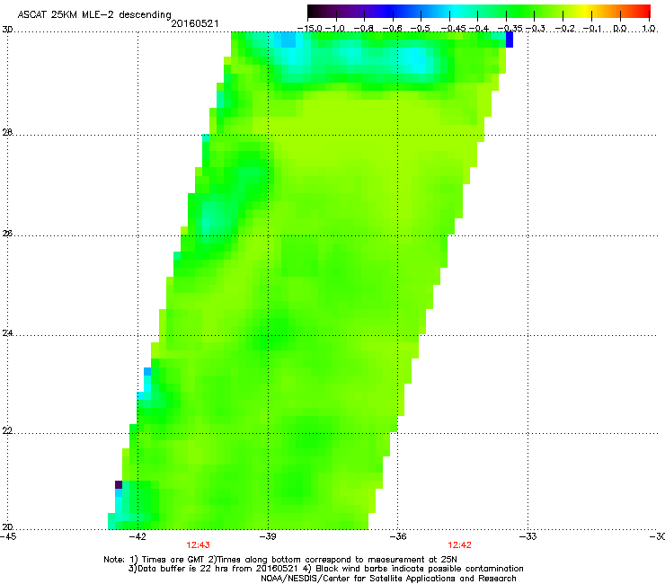Click the dark purple data cell near 21N

tap(119, 485)
